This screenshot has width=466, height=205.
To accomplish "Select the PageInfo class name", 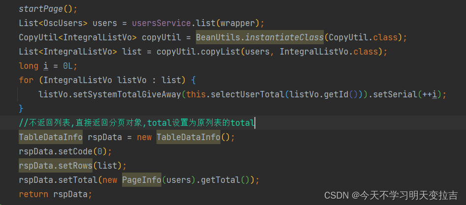I will 141,180.
